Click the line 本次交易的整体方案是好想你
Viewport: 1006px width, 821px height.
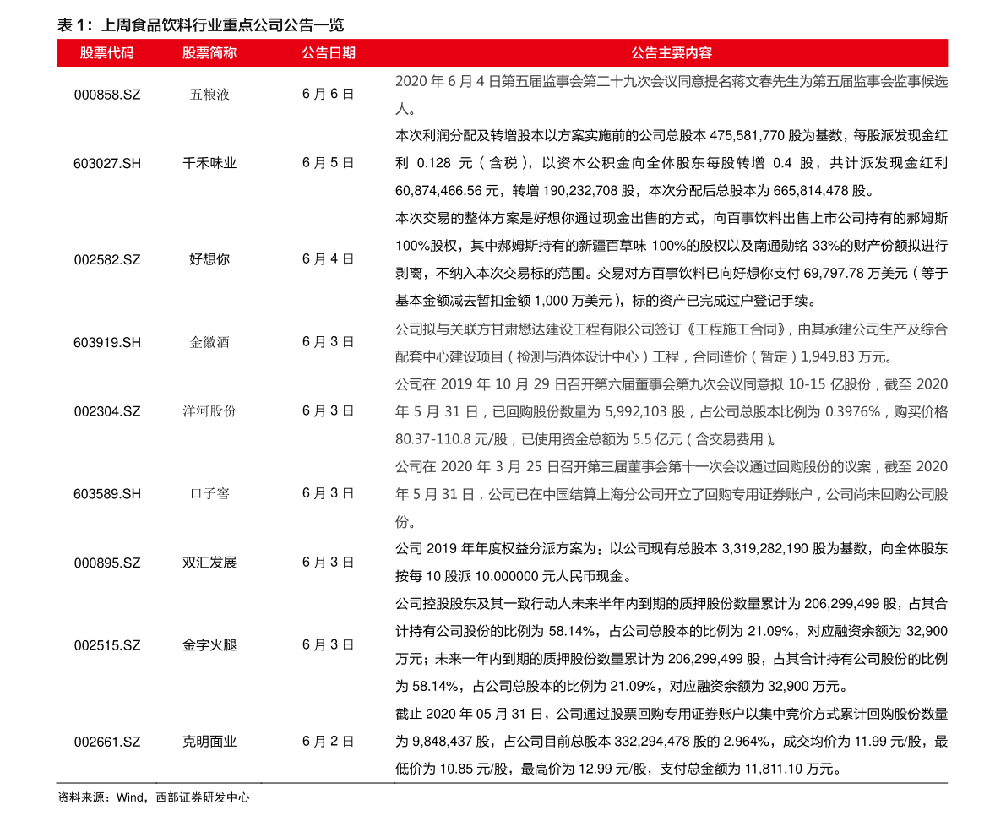672,219
